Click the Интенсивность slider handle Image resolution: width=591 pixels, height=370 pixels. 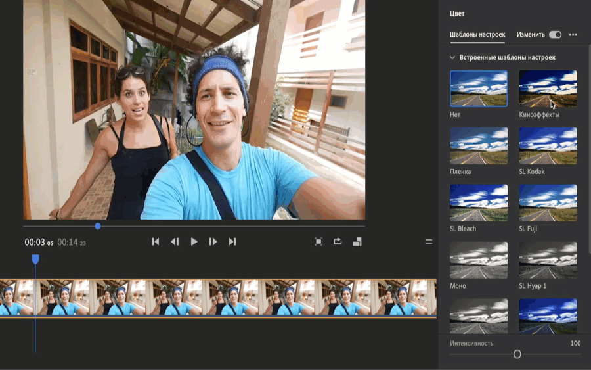(x=517, y=354)
